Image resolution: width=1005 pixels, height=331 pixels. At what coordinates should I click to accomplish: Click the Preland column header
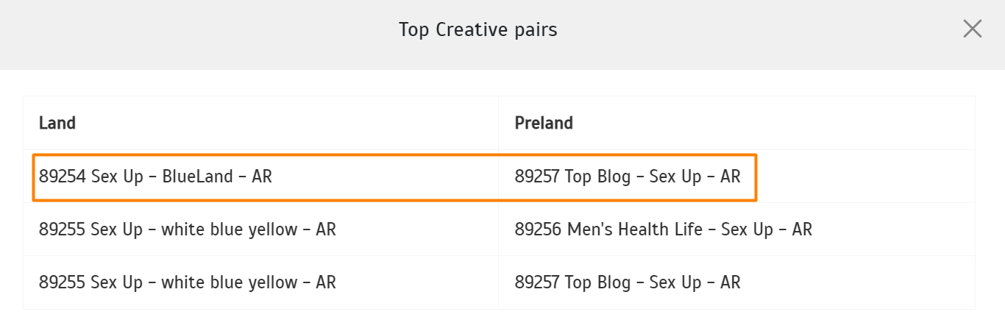(544, 123)
